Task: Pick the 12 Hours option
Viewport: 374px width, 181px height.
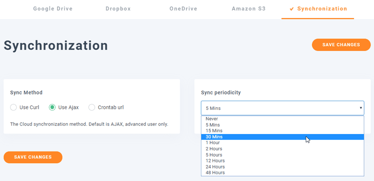Action: pyautogui.click(x=215, y=161)
